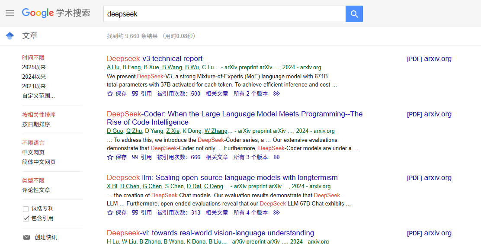The height and width of the screenshot is (244, 481).
Task: Filter results to 2025以来
Action: [x=34, y=67]
